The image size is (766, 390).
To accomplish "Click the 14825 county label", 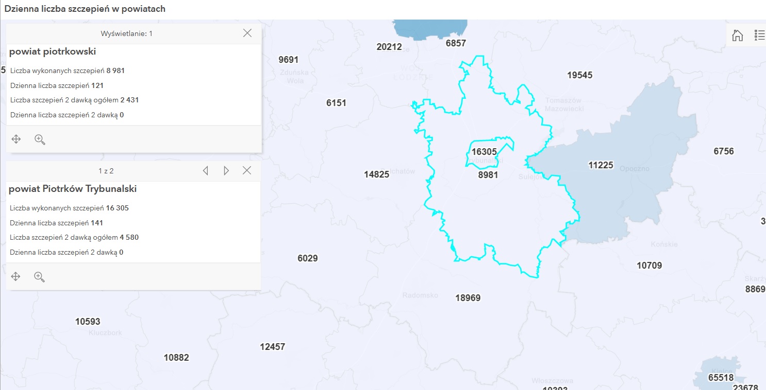I will pyautogui.click(x=376, y=174).
